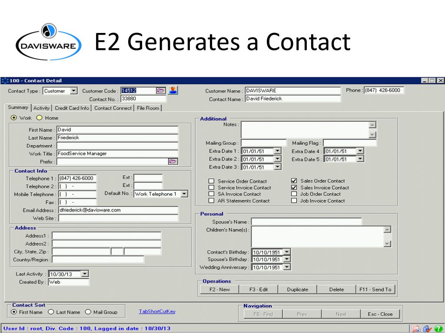Image resolution: width=445 pixels, height=333 pixels.
Task: Check the Job Order Contact checkbox
Action: pyautogui.click(x=294, y=194)
